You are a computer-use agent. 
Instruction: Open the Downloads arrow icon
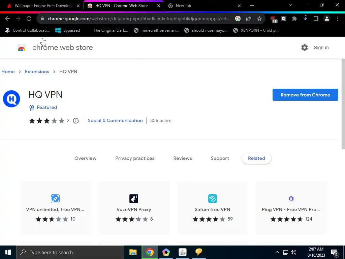[x=305, y=19]
